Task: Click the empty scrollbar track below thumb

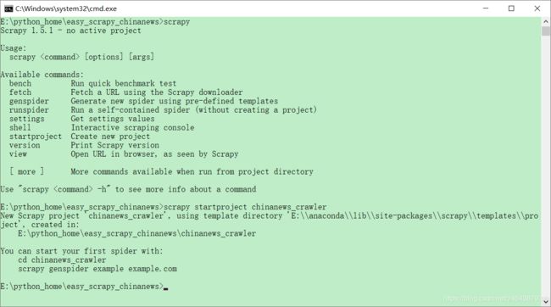Action: point(546,165)
